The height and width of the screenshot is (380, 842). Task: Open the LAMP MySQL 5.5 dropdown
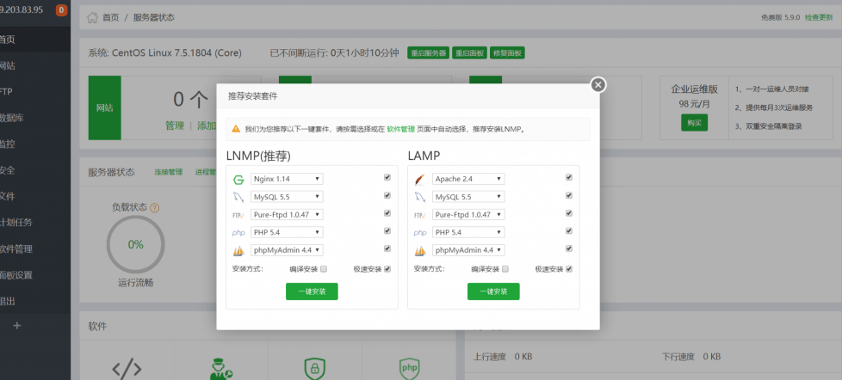click(x=468, y=197)
